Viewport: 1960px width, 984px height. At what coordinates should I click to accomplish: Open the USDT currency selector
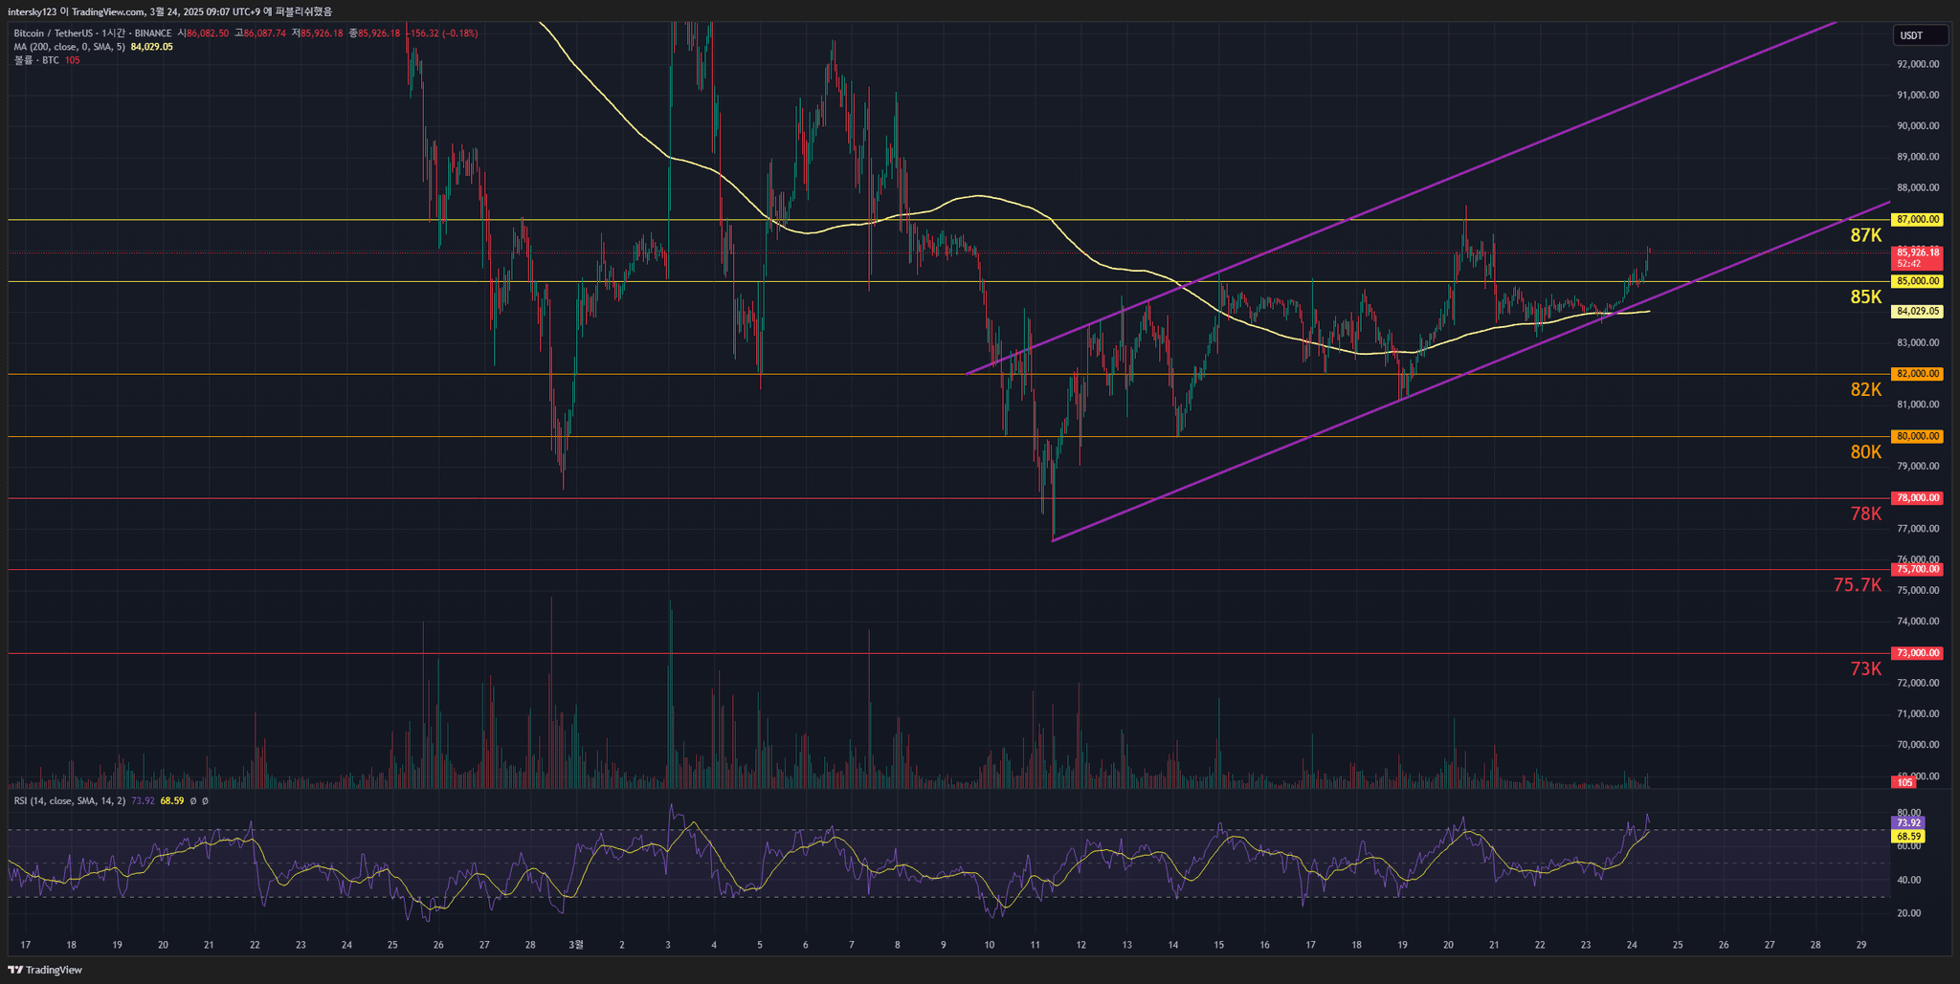pos(1919,35)
